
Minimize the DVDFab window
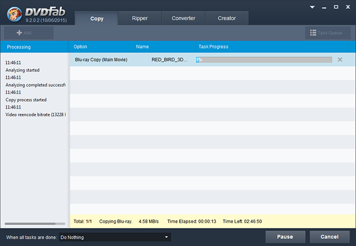(x=324, y=8)
